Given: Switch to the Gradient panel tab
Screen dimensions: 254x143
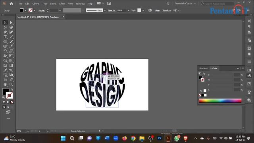Looking at the screenshot, I should coord(204,68).
